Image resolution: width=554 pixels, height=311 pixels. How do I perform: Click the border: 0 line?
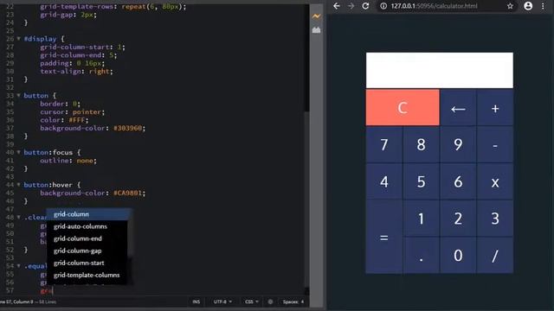point(60,104)
